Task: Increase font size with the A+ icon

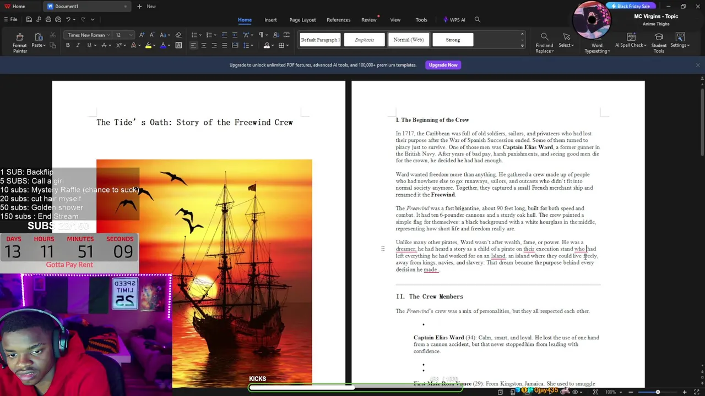Action: click(142, 35)
